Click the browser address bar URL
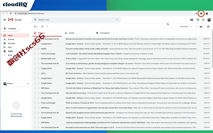Screen dimensions: 213x133 coord(31,13)
